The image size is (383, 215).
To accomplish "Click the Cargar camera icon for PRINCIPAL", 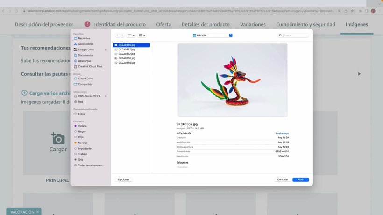I will [58, 138].
